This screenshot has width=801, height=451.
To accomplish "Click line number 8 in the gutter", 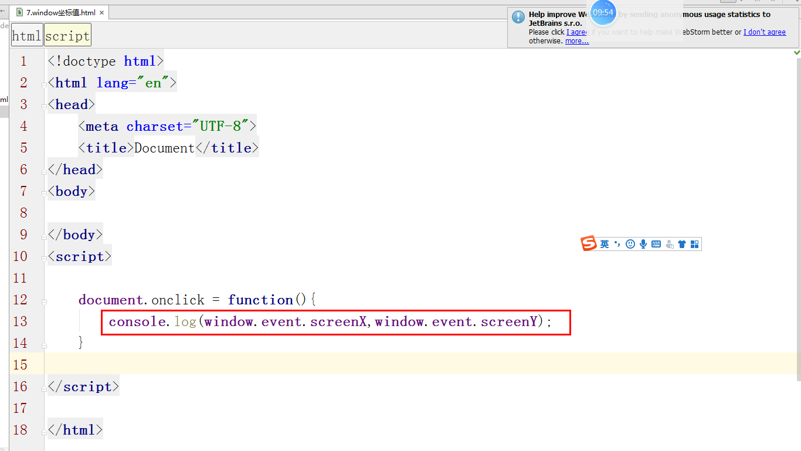I will coord(23,213).
